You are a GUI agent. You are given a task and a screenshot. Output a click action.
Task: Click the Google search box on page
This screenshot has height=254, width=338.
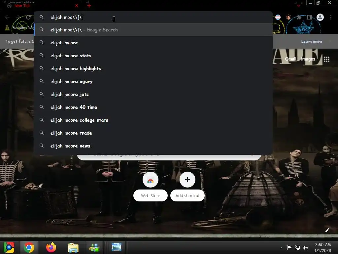(169, 157)
